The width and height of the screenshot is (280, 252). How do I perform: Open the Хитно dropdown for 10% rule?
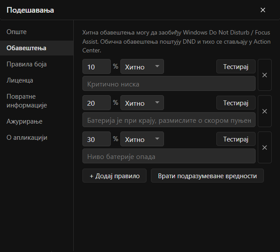142,66
